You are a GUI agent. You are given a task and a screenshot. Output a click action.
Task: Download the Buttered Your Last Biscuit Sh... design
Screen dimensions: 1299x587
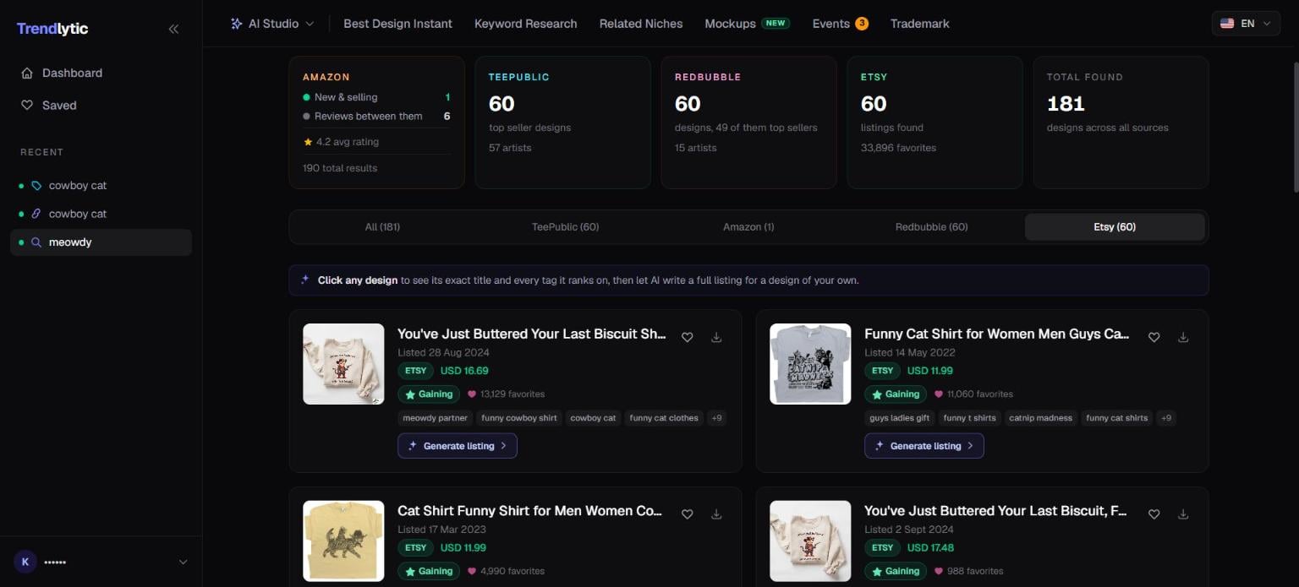tap(716, 337)
